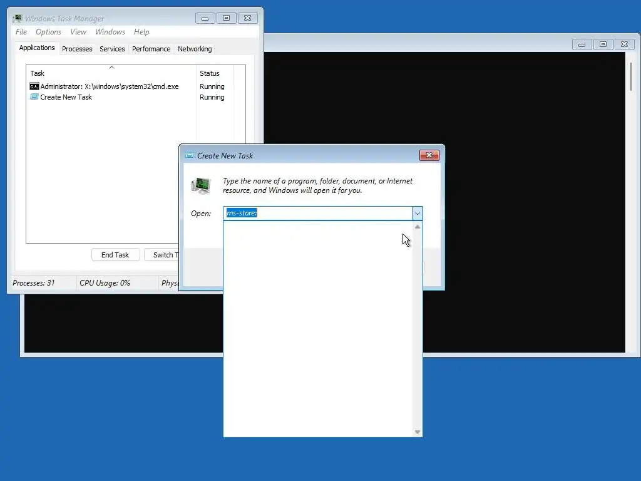Click the run program computer icon in dialog

pyautogui.click(x=201, y=185)
